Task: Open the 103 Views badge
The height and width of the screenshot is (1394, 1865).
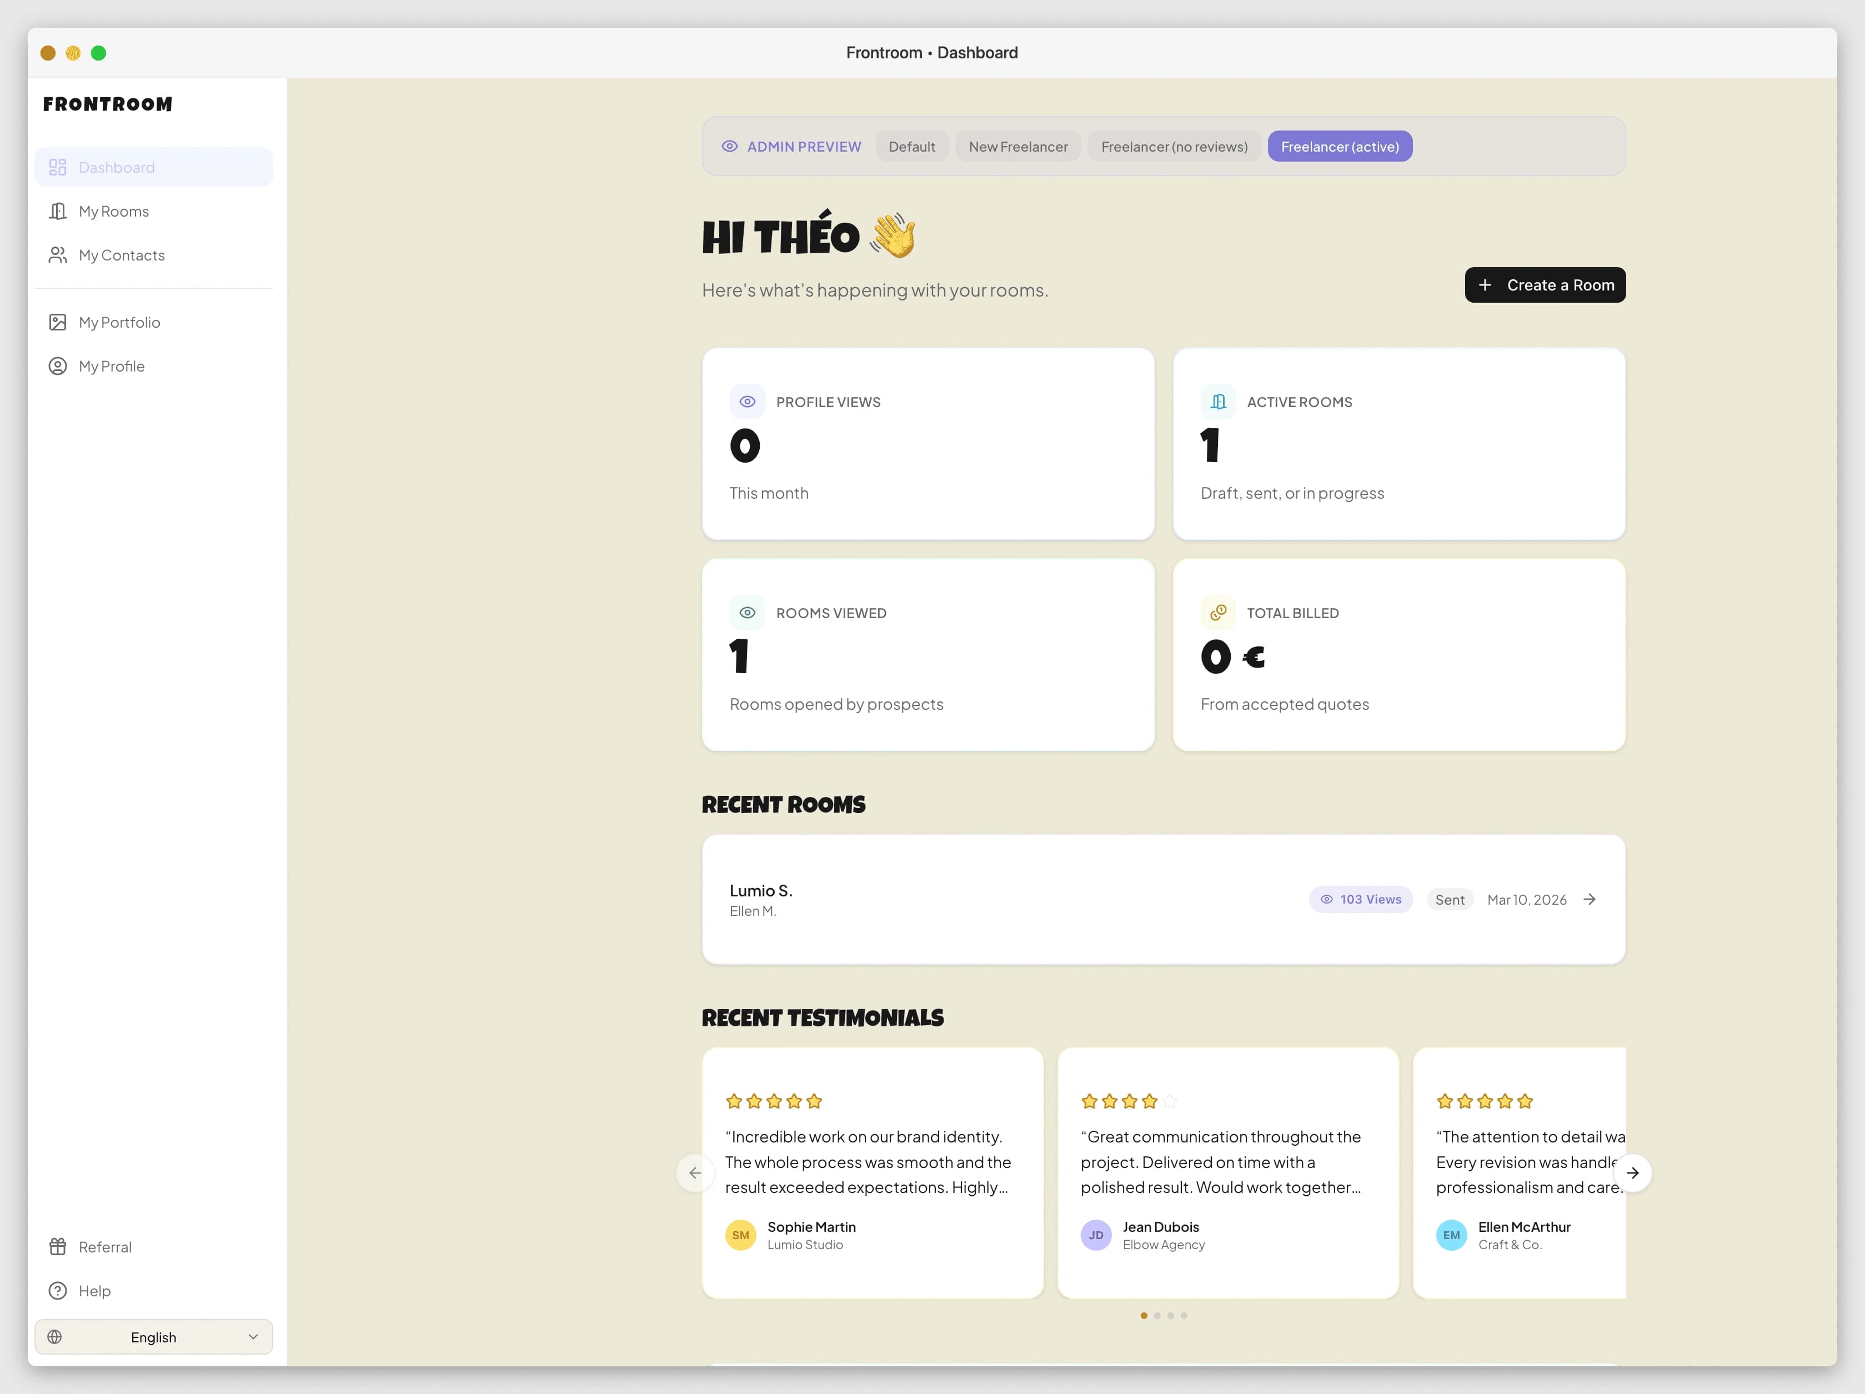Action: (x=1361, y=899)
